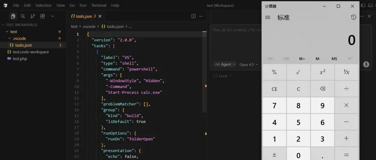Collapse the test folder in explorer
376x160 pixels.
coord(33,31)
